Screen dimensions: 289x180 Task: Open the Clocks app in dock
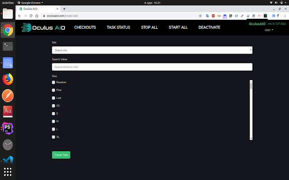[8, 144]
